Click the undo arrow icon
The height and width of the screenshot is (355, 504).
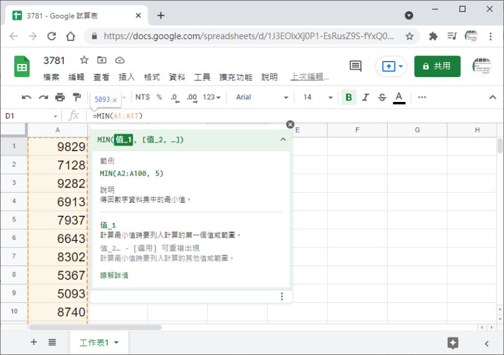coord(26,97)
